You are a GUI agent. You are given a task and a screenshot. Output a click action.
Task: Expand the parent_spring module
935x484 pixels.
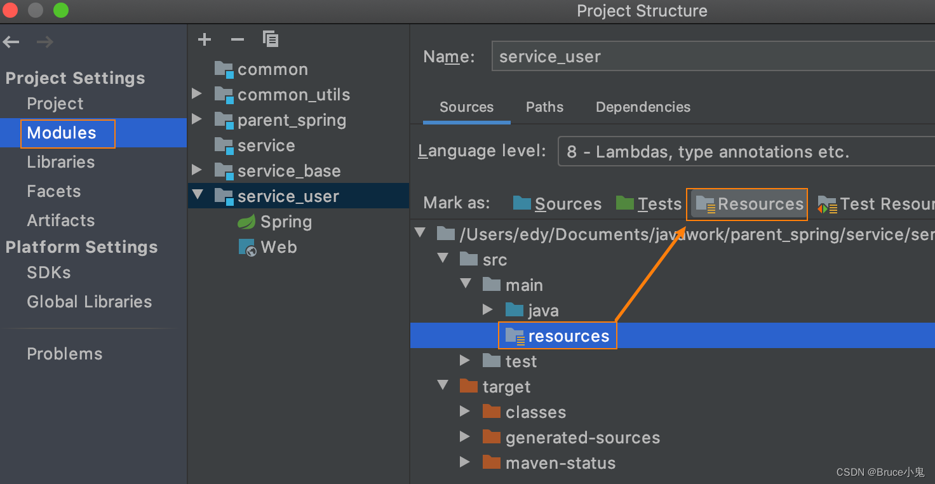pyautogui.click(x=198, y=119)
